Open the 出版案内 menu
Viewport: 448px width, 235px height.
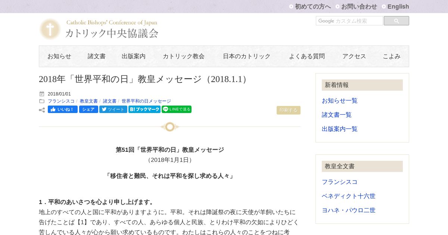pyautogui.click(x=134, y=56)
